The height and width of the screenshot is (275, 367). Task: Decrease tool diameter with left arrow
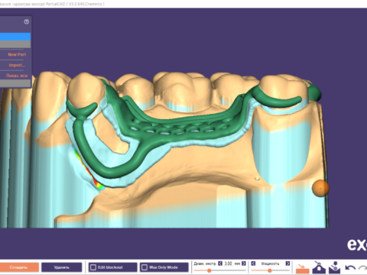pyautogui.click(x=220, y=264)
